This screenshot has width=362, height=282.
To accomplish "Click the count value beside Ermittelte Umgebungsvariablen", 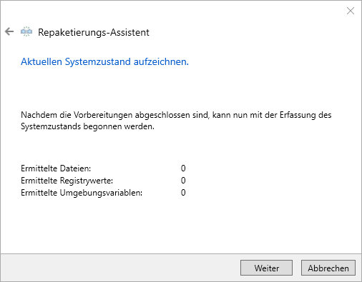I will (183, 193).
